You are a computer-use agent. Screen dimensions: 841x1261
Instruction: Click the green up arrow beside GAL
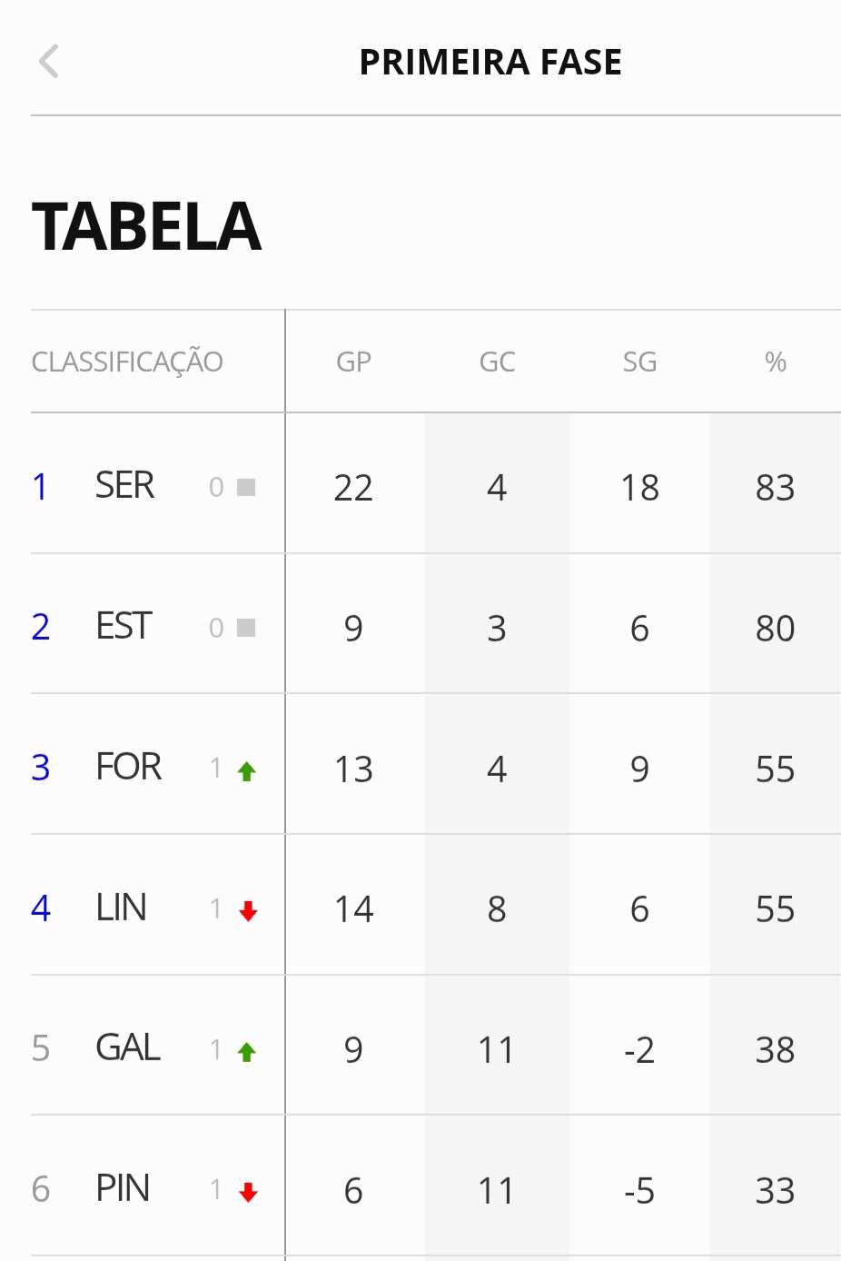[x=247, y=1052]
